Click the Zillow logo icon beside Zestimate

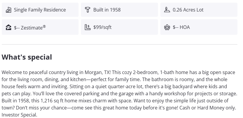[8, 27]
